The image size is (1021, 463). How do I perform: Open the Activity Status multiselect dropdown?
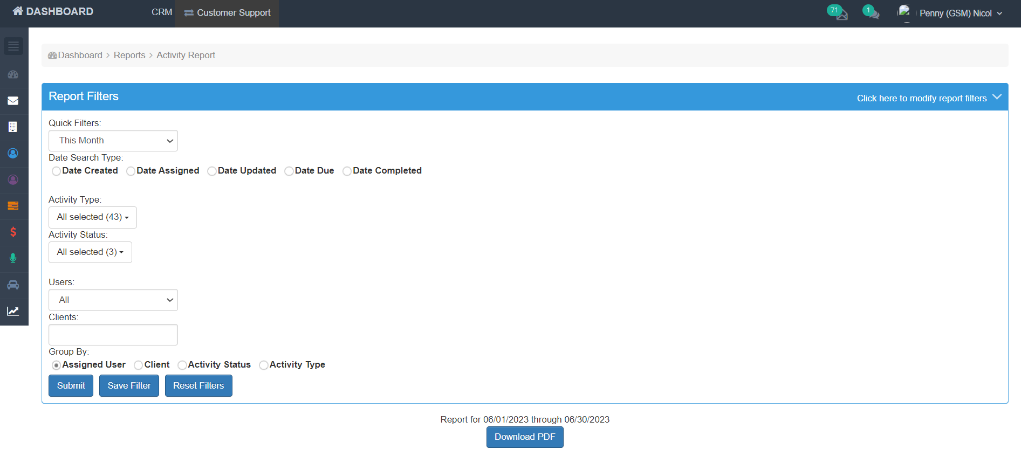90,252
